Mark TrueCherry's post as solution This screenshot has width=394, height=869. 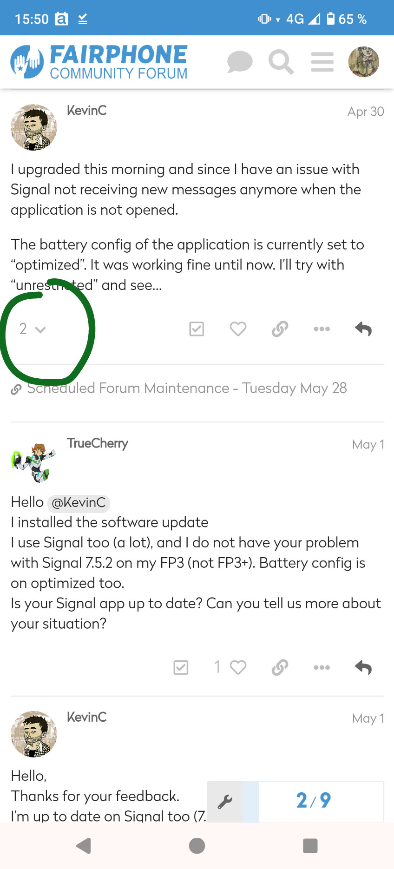tap(181, 667)
